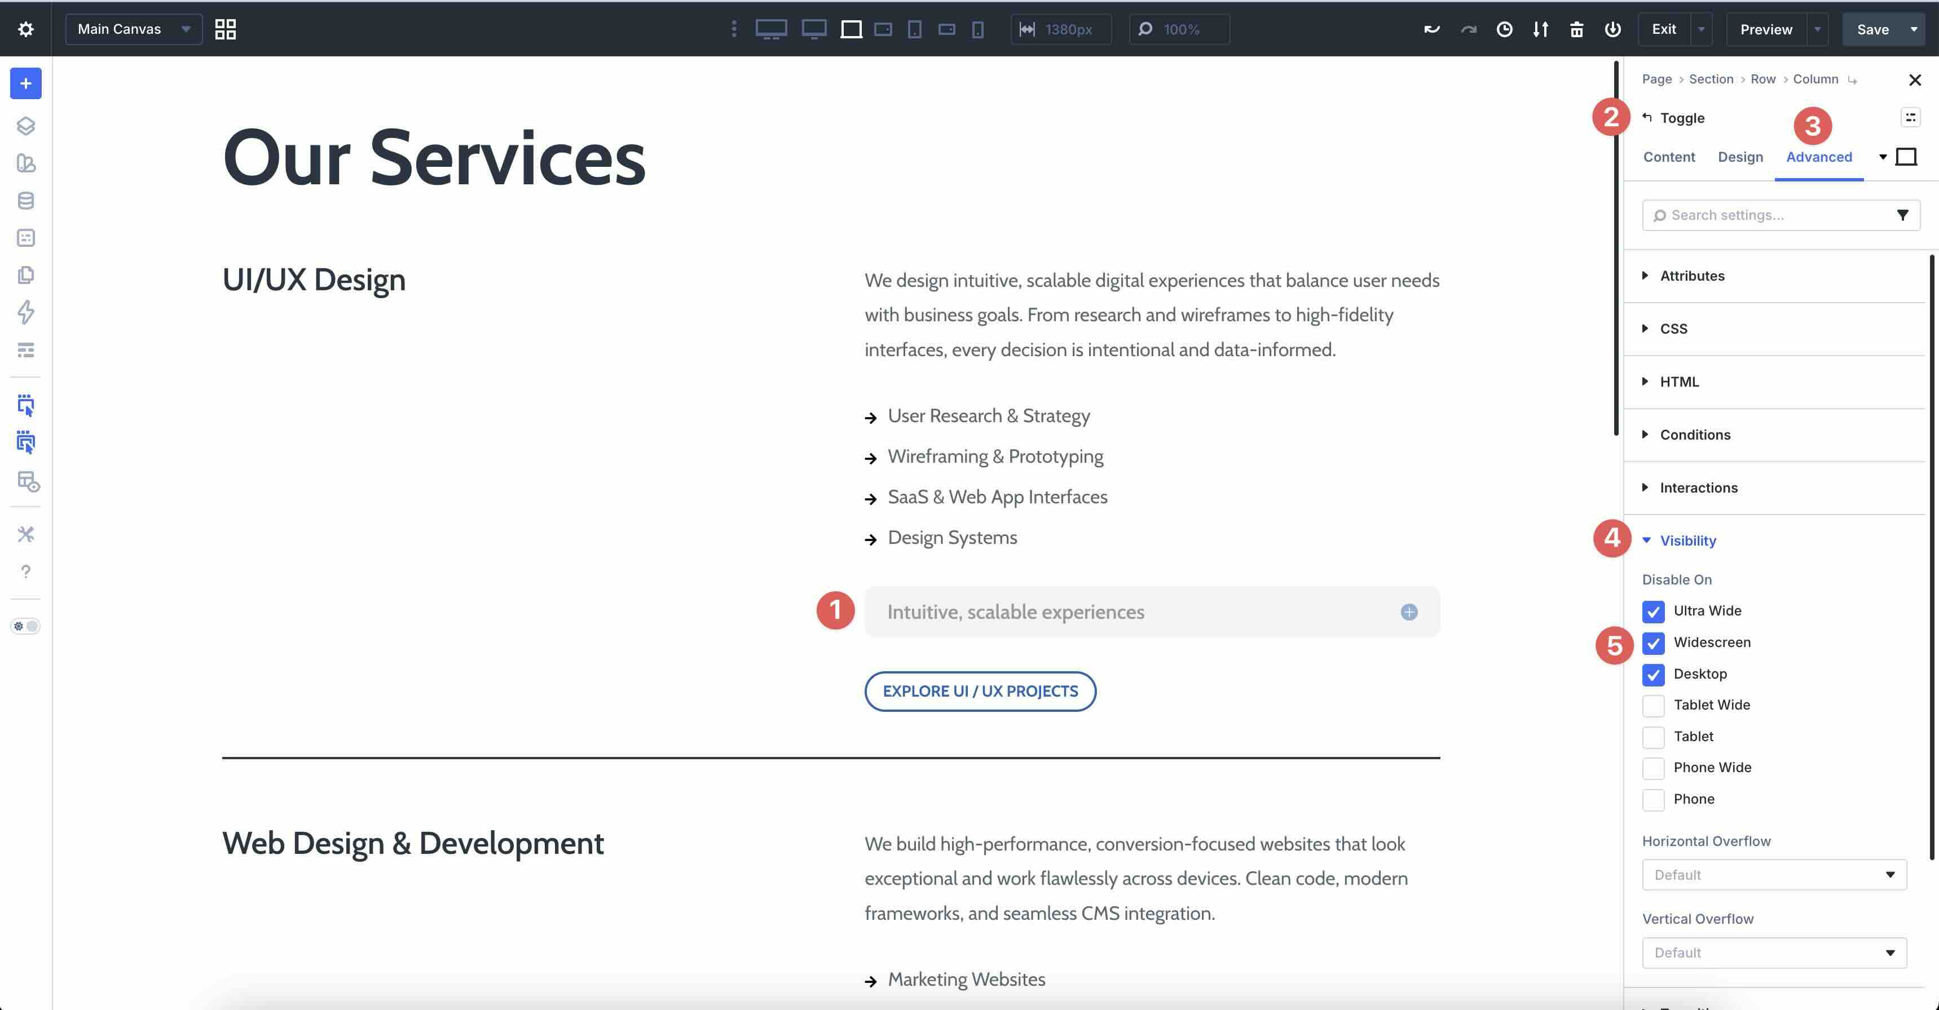This screenshot has height=1010, width=1939.
Task: Open the Structure/Layers panel
Action: pos(25,126)
